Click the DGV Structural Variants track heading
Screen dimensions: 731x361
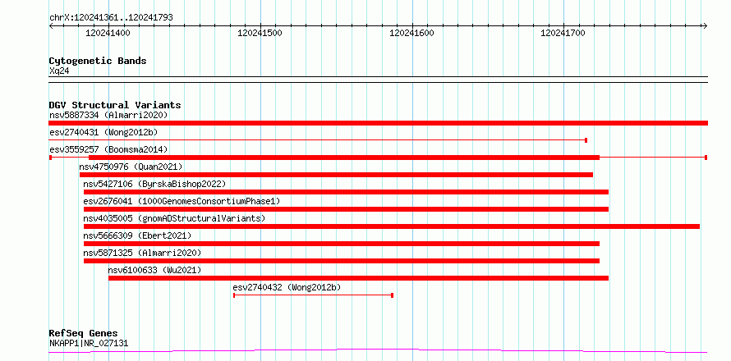[115, 105]
